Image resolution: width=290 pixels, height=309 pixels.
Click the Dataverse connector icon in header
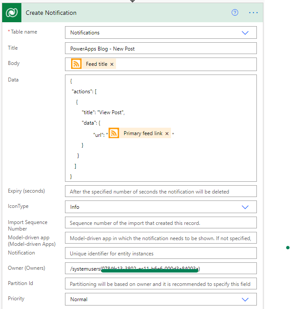click(x=12, y=13)
